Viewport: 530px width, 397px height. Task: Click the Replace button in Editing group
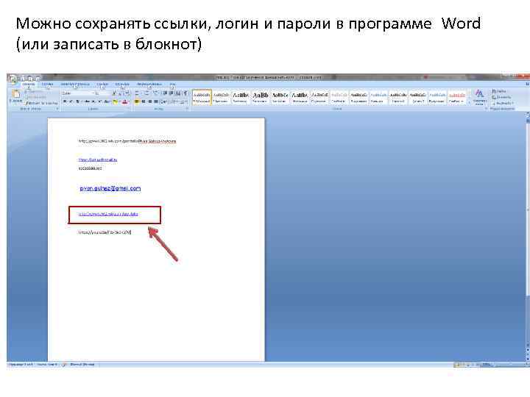[x=501, y=97]
